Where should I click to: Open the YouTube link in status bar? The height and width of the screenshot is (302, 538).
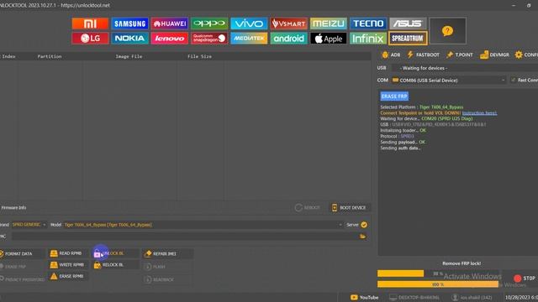[x=365, y=298]
